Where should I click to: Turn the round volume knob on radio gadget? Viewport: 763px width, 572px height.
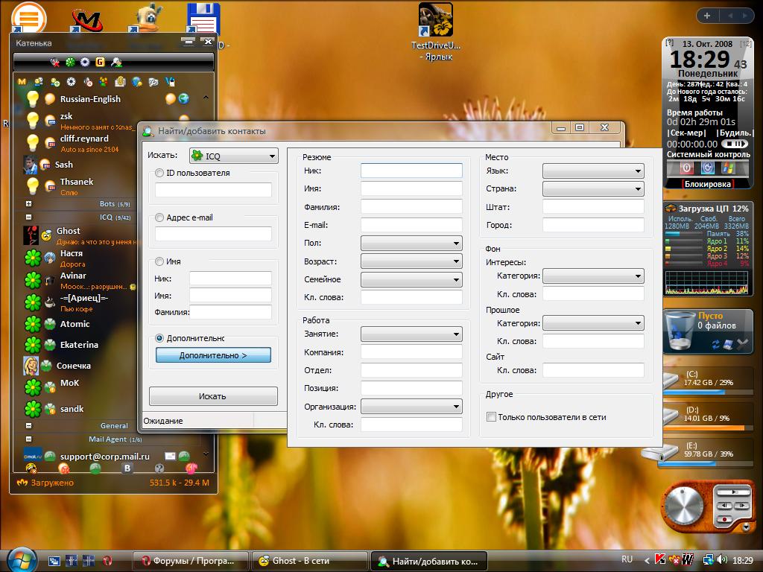tap(684, 507)
